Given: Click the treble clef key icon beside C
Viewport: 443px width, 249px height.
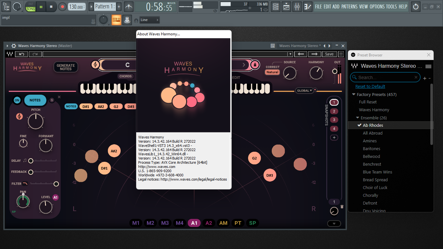Looking at the screenshot, I should tap(95, 65).
